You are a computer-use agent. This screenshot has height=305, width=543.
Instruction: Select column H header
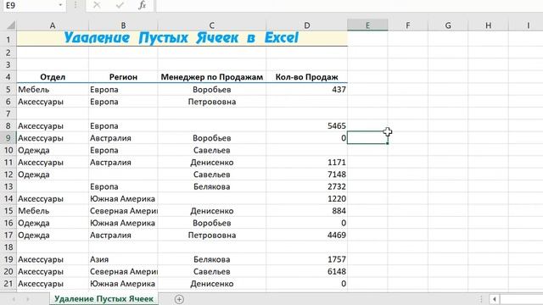point(488,25)
